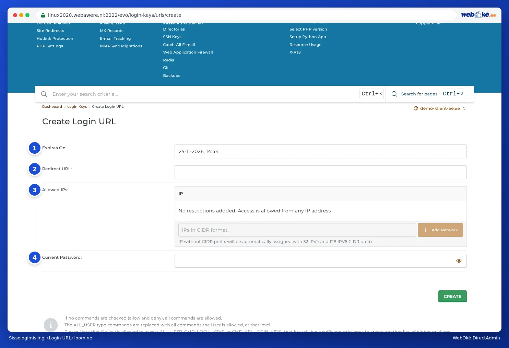Click the Ctrl+K shortcut badge
The height and width of the screenshot is (348, 509).
click(x=371, y=94)
